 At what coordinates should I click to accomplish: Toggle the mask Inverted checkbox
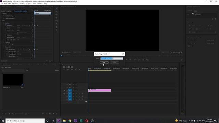17,59
